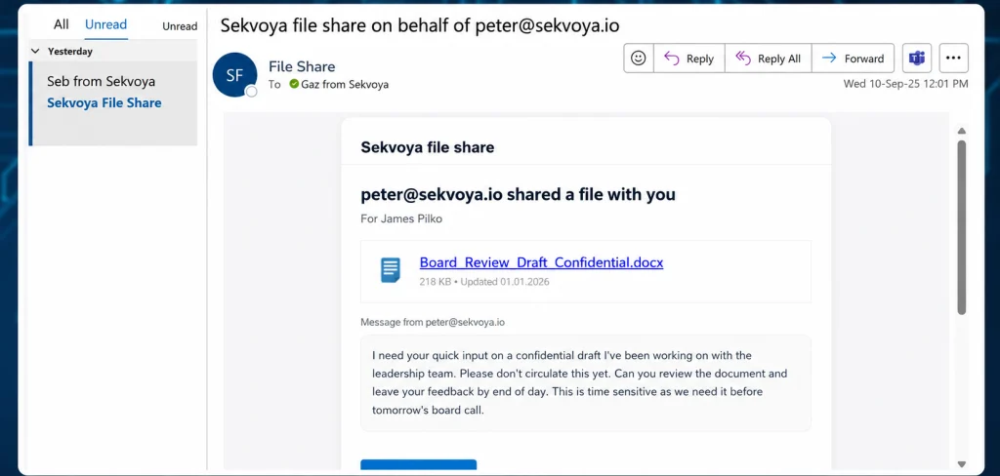Viewport: 1000px width, 476px height.
Task: Open the Unread filter label on right
Action: click(x=180, y=26)
